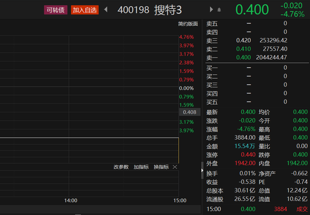310x215 pixels.
Task: Click 涨停 limit-up price 0.440
Action: click(x=248, y=154)
